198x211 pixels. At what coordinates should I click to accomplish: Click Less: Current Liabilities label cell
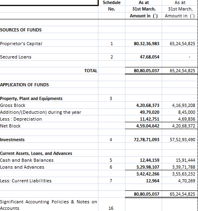49,181
